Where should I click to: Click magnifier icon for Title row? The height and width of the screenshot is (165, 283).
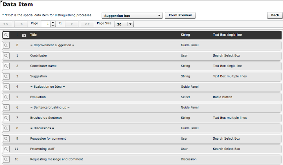click(6, 35)
